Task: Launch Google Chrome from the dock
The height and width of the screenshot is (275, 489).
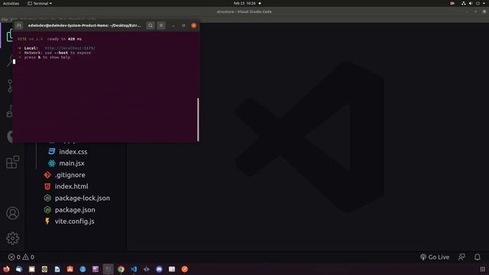Action: [121, 269]
